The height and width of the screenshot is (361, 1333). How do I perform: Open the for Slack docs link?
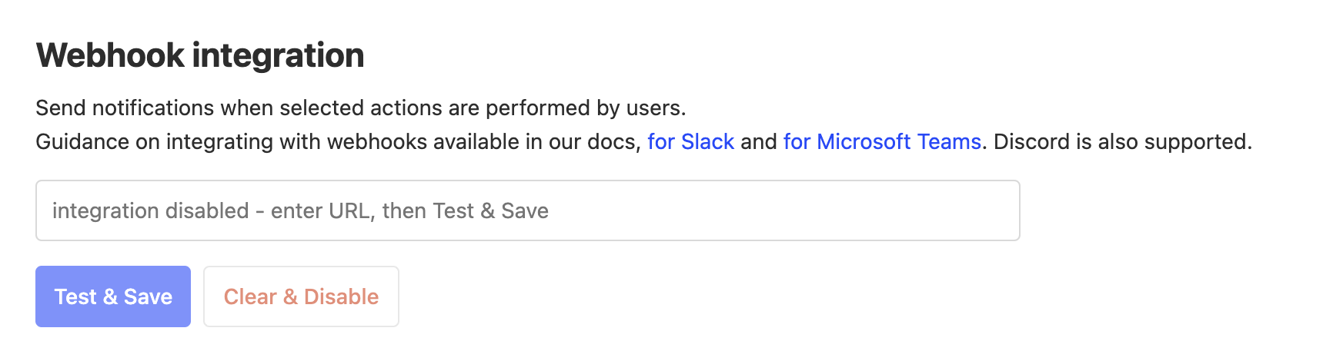690,142
